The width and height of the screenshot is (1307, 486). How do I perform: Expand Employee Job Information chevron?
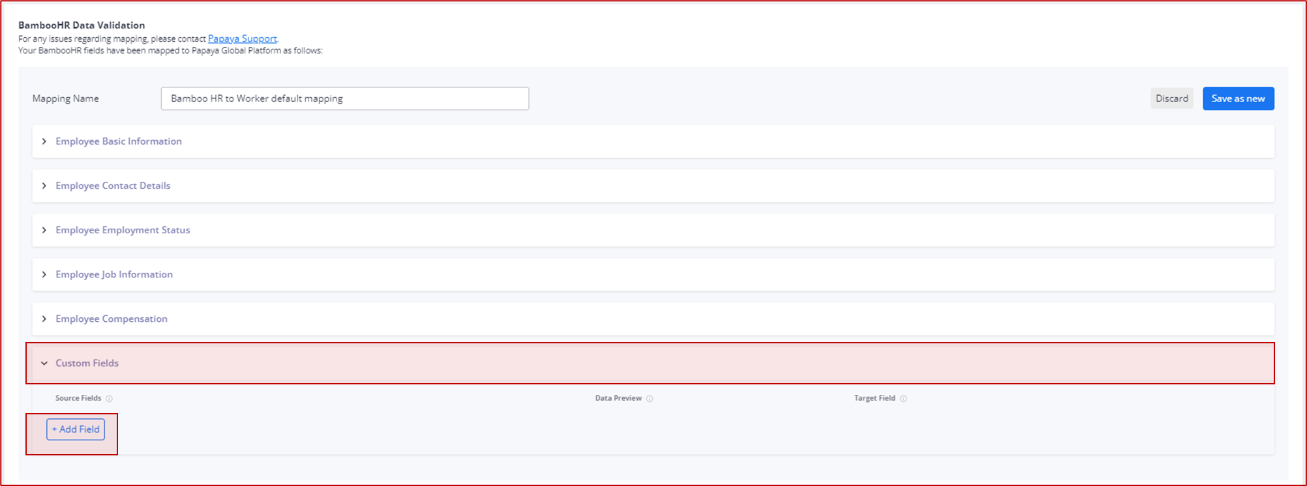44,274
